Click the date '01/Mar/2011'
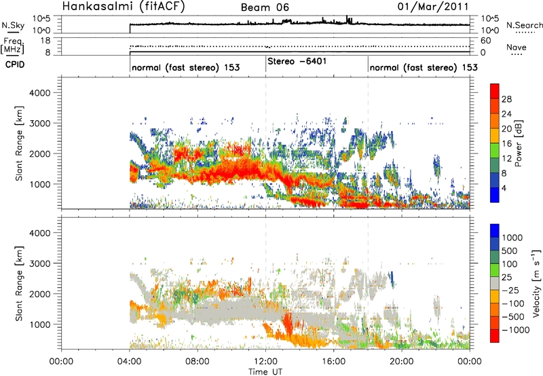 pos(433,6)
